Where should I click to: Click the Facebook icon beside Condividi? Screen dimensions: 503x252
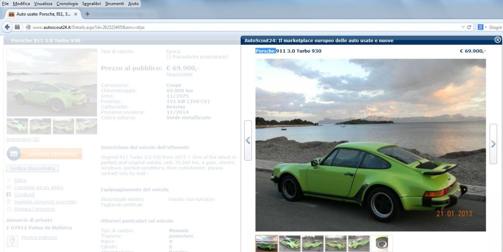point(9,195)
